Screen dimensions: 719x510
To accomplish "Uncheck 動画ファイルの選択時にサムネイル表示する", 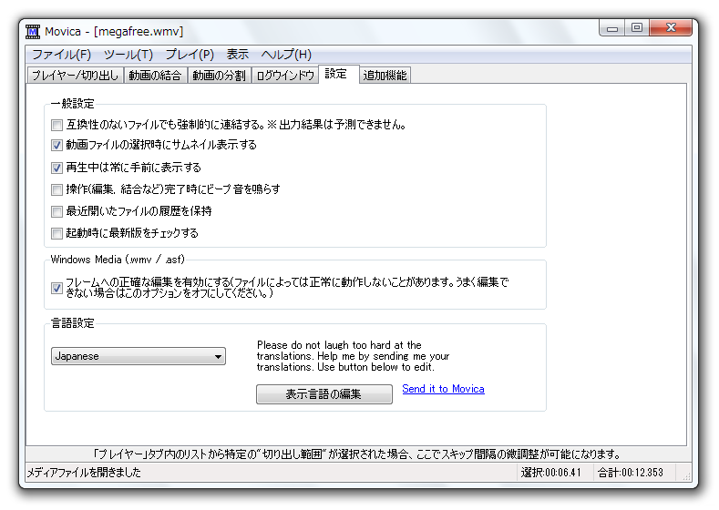I will [x=56, y=145].
